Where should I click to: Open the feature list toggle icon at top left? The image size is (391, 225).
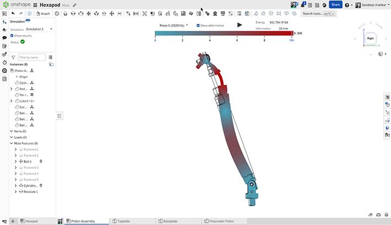(4, 14)
